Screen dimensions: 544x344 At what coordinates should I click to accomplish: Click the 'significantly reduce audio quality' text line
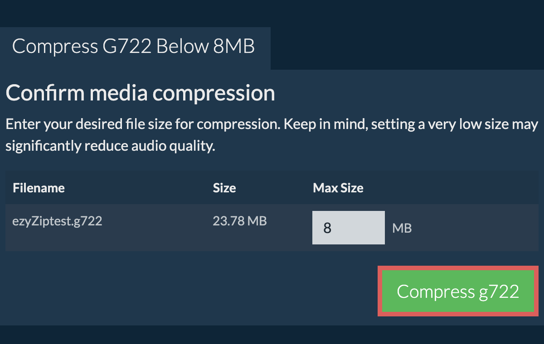pos(110,146)
